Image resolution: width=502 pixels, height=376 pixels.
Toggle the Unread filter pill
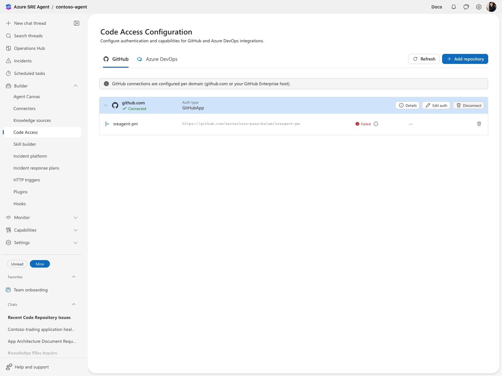pyautogui.click(x=17, y=264)
